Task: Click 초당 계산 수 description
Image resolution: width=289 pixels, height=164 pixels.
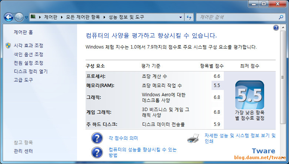Action: tap(155, 76)
